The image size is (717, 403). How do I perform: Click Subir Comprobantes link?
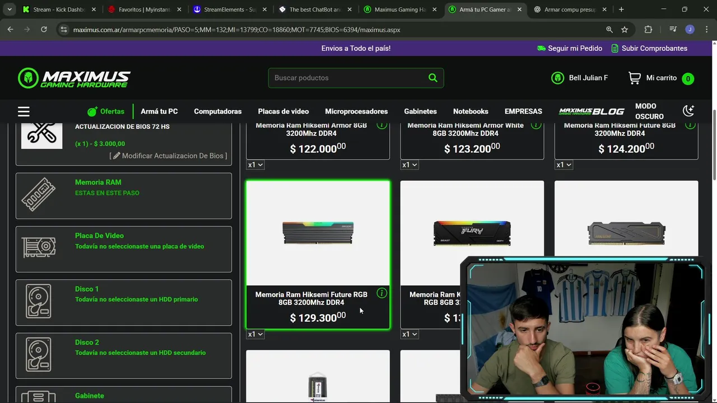[649, 48]
